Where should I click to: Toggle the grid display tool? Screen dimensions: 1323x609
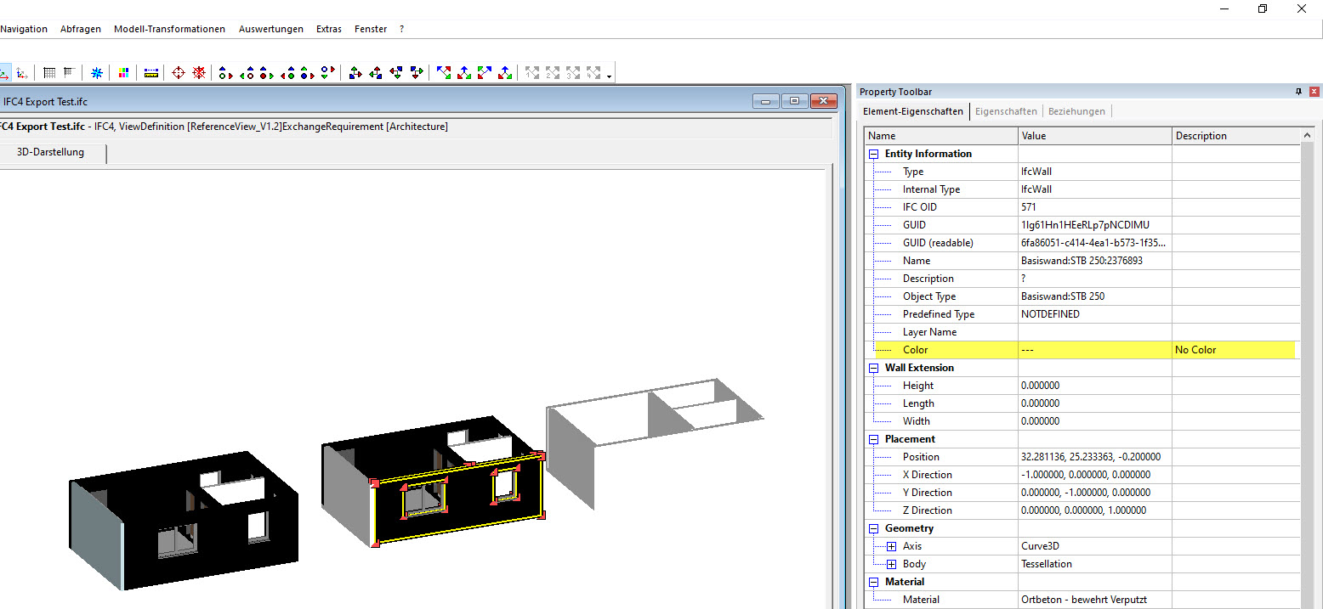point(48,72)
